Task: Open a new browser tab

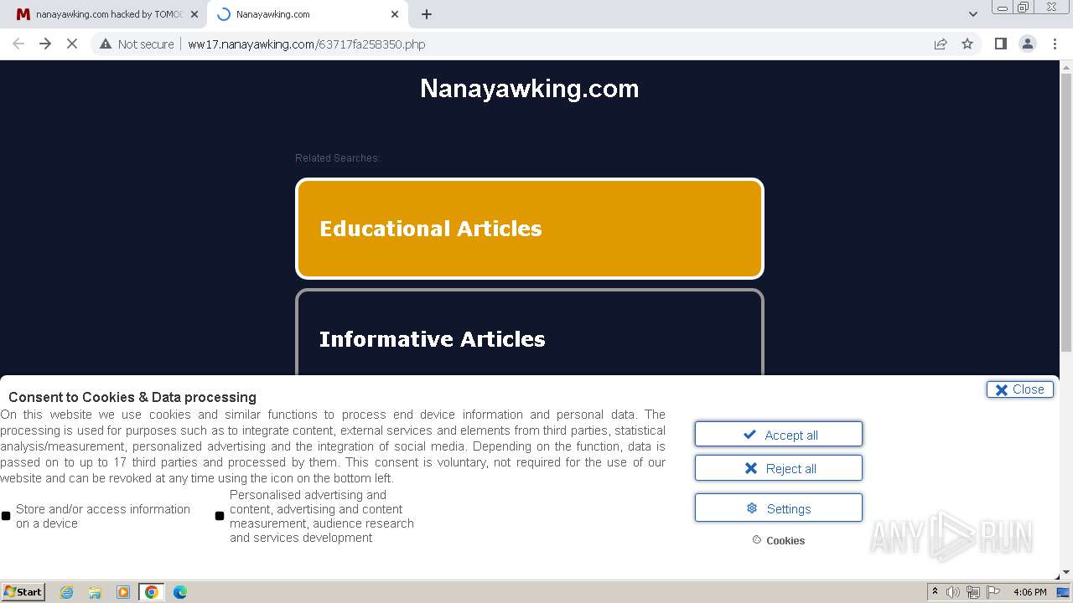Action: coord(427,14)
